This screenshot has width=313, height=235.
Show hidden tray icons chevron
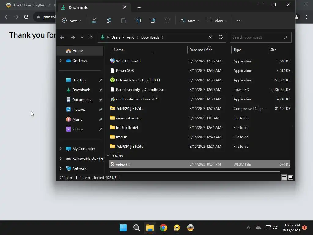pyautogui.click(x=249, y=228)
